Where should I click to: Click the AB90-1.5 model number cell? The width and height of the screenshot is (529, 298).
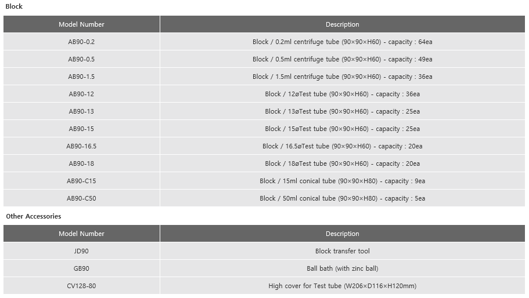pos(81,77)
